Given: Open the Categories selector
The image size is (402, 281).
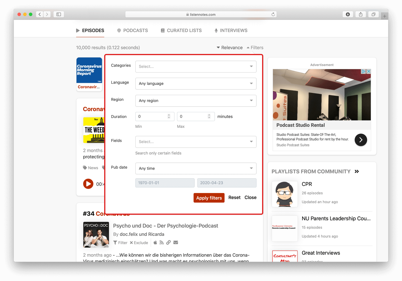Looking at the screenshot, I should 196,67.
